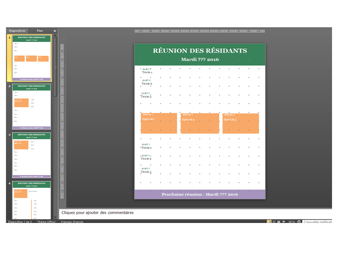Open the Diapositives tab
The height and width of the screenshot is (254, 338).
(17, 31)
